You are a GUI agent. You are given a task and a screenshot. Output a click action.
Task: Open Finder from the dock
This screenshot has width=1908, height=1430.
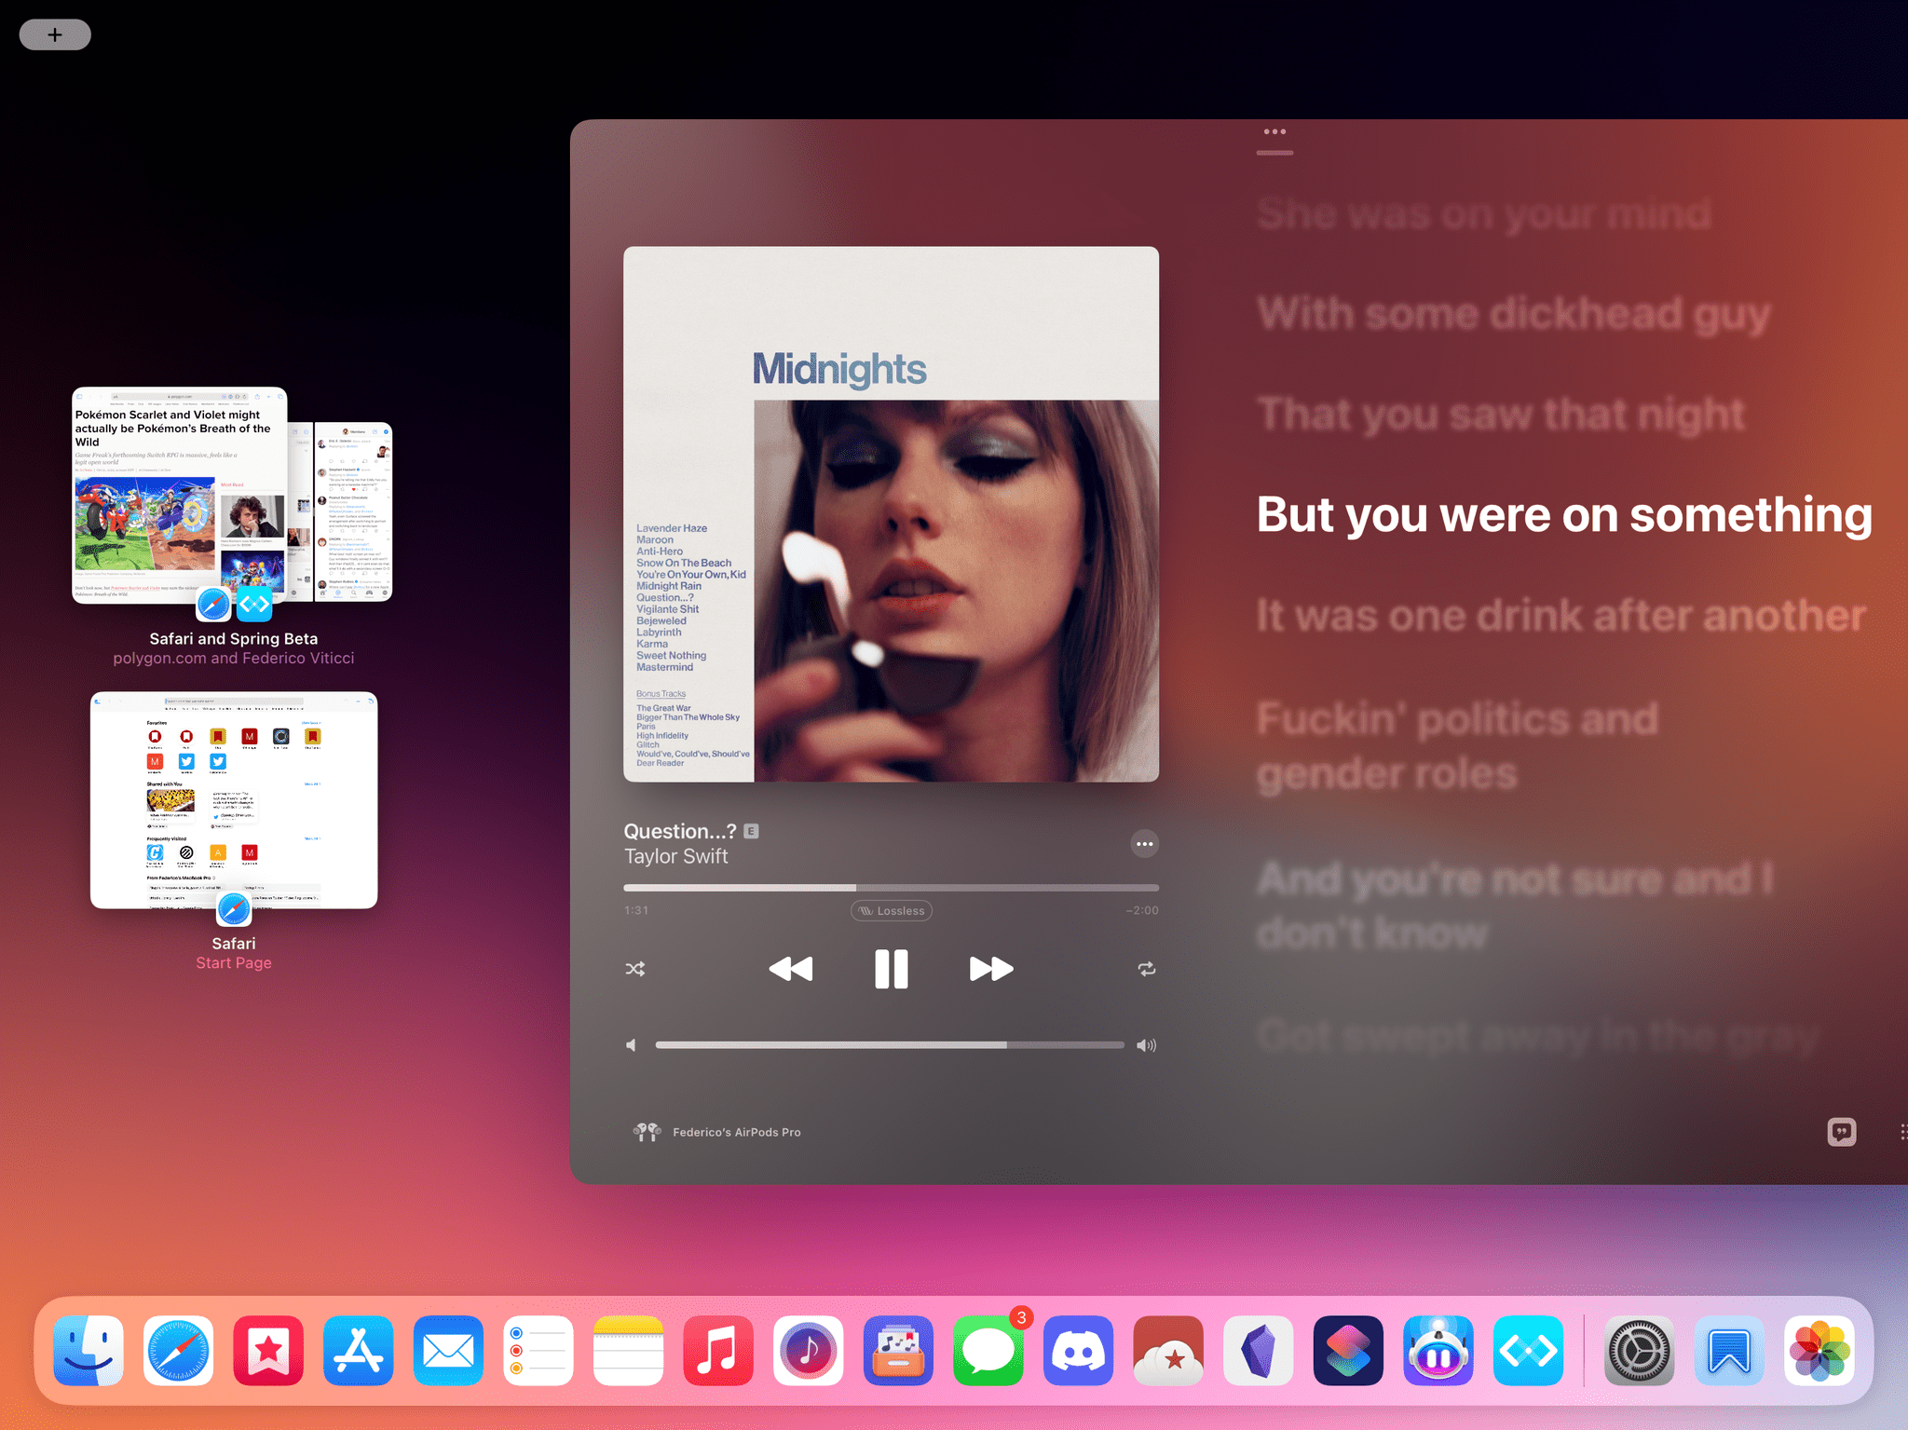click(89, 1350)
